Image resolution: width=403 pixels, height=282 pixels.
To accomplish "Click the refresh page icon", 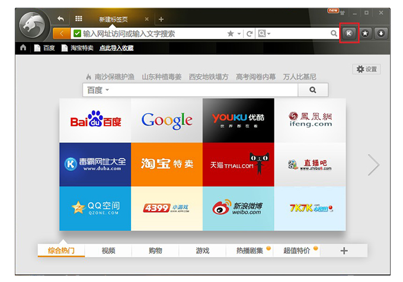I will (x=250, y=34).
